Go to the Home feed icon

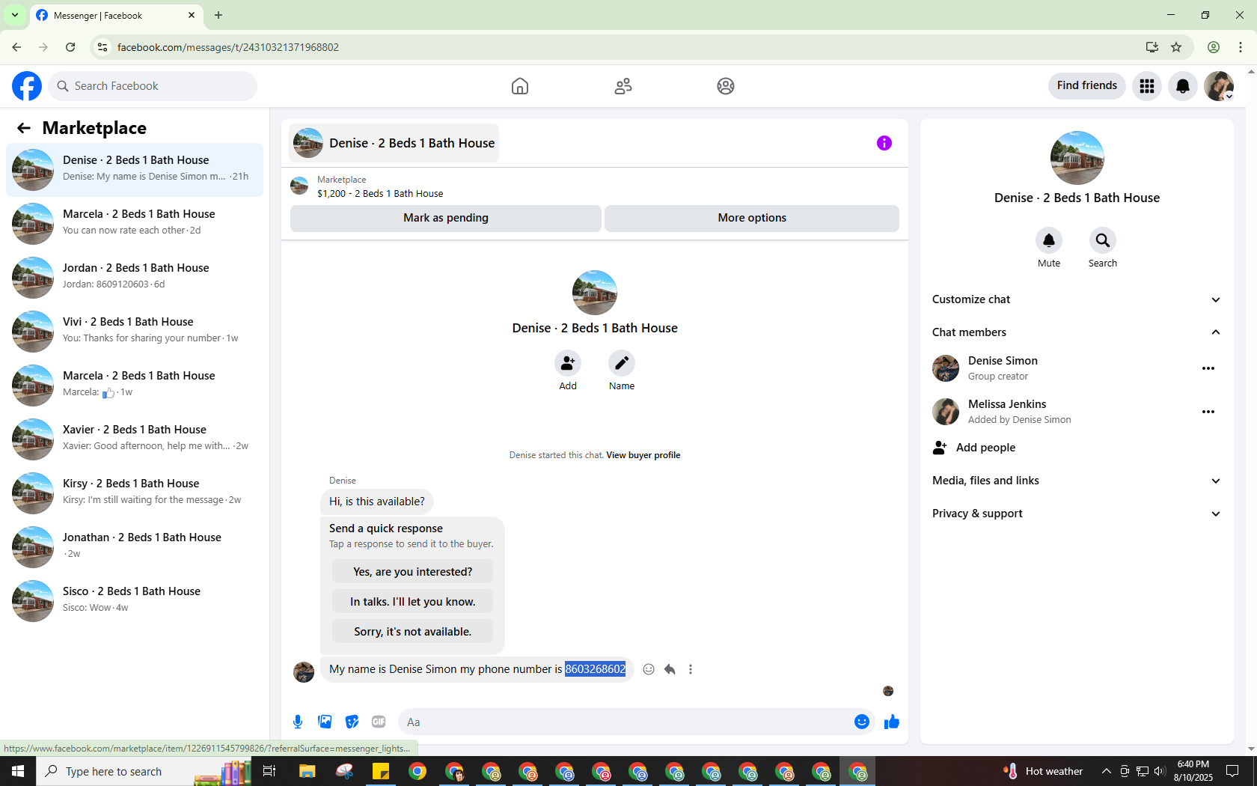520,86
